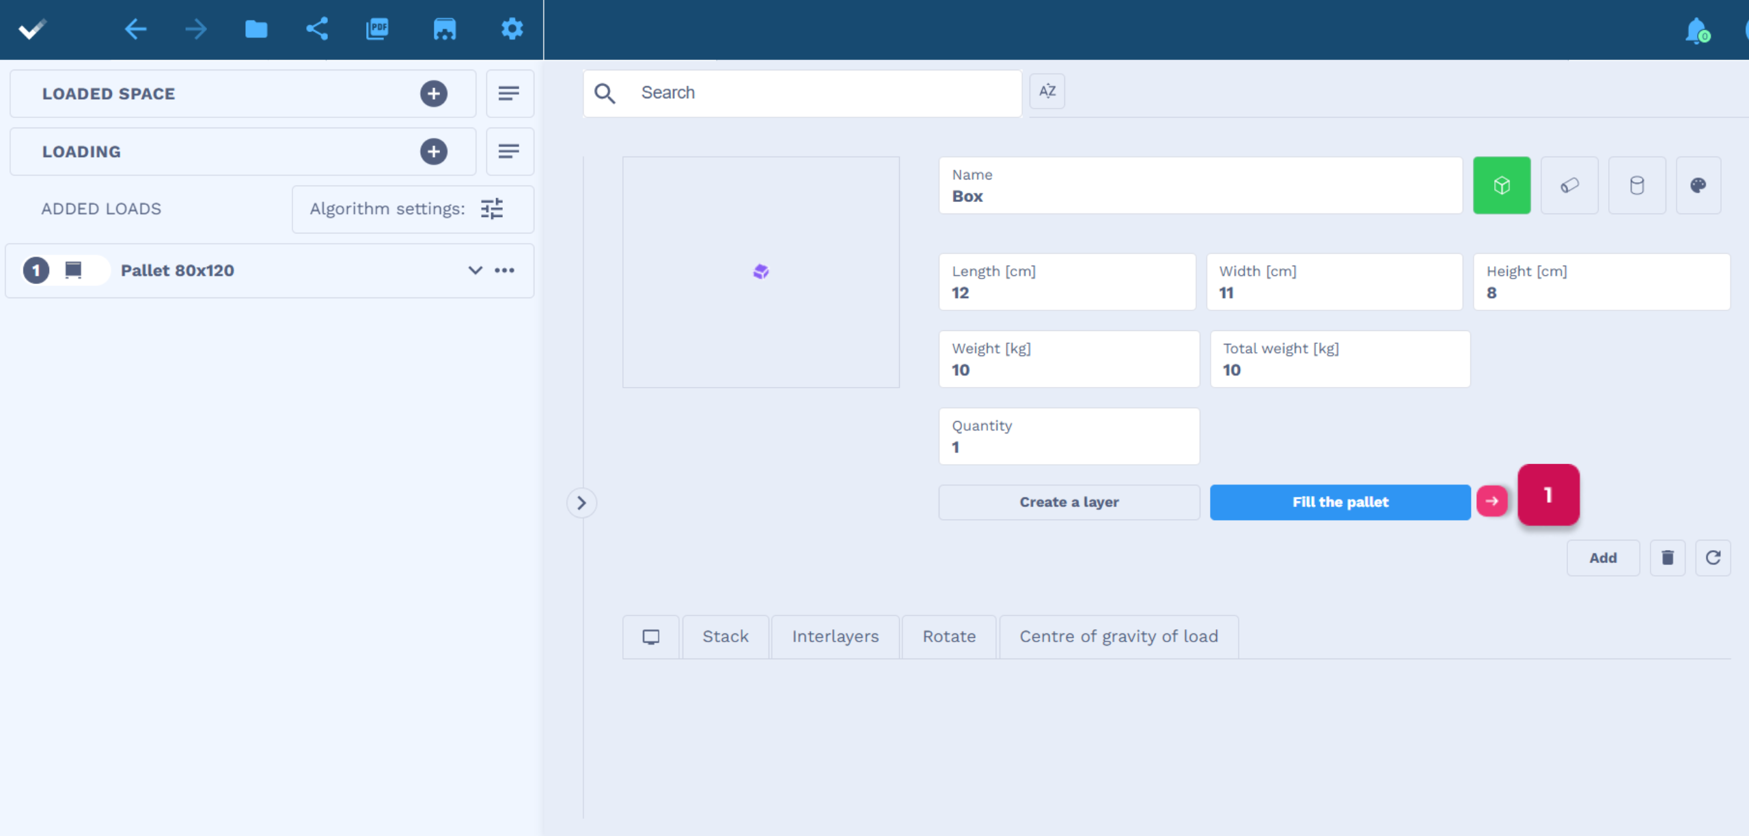Click the Fill the pallet button
Screen dimensions: 1749x836
pyautogui.click(x=1340, y=502)
